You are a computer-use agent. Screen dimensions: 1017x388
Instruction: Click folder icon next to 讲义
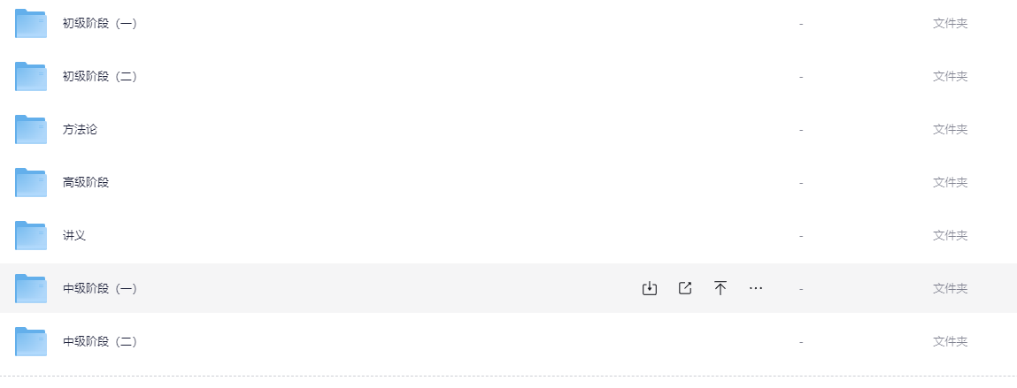point(31,236)
